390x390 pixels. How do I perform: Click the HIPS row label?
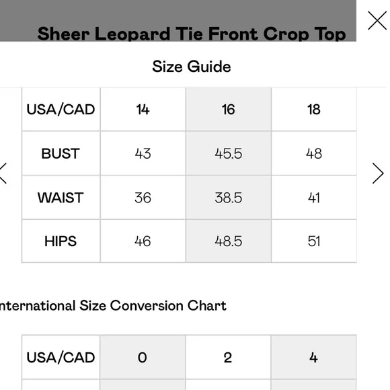click(x=61, y=241)
